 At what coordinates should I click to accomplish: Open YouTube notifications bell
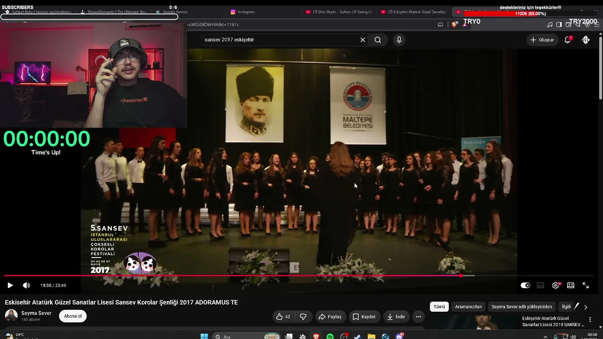click(568, 40)
